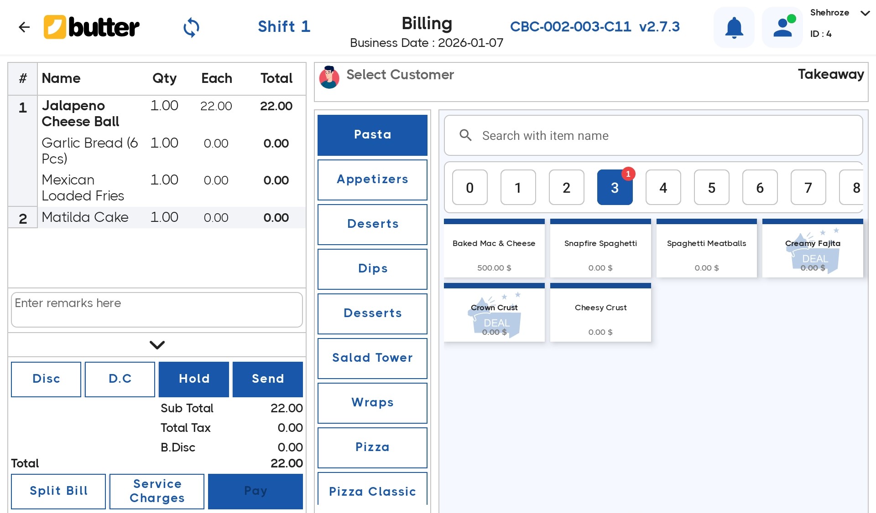Click the Pay button
The image size is (876, 513).
pyautogui.click(x=255, y=491)
